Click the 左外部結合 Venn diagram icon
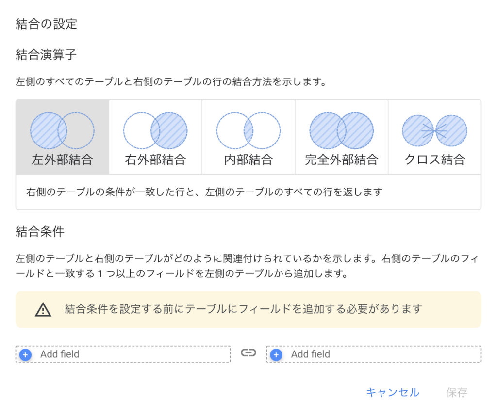 click(x=62, y=131)
